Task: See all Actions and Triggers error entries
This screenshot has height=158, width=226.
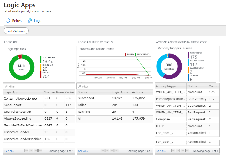Action: click(161, 151)
